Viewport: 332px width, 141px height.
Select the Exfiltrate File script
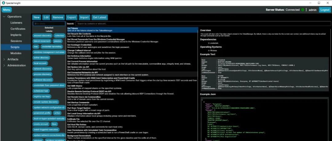click(x=132, y=120)
